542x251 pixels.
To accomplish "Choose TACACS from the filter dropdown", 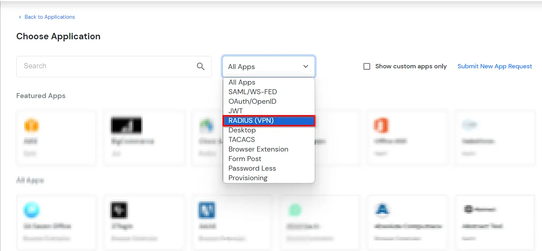I will pyautogui.click(x=242, y=139).
